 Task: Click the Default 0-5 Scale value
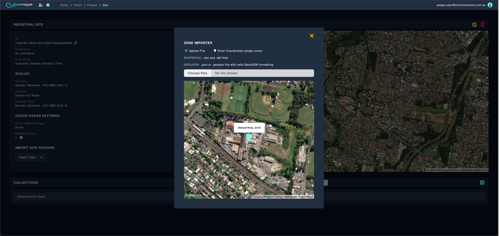27,96
